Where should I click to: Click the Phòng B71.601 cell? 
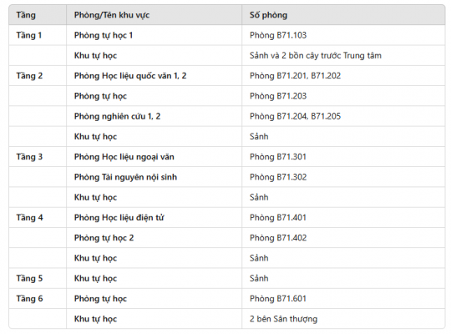pos(278,299)
